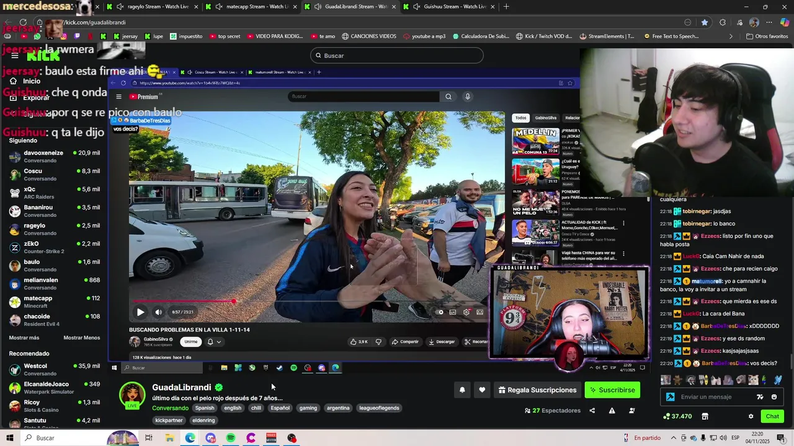The image size is (794, 446).
Task: Open the CANCIONES VIDEOS bookmark
Action: click(x=369, y=37)
